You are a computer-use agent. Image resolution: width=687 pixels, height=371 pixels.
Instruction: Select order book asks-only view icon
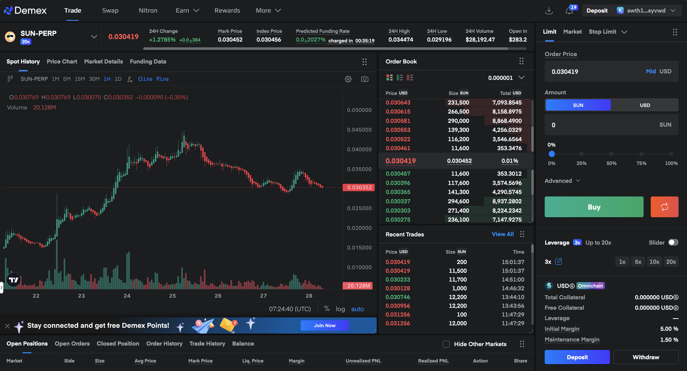tap(410, 78)
